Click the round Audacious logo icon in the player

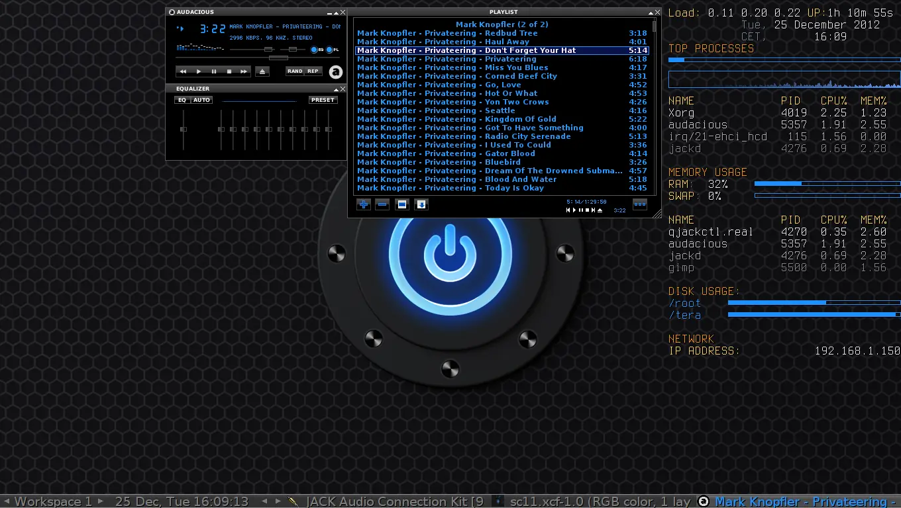click(336, 72)
